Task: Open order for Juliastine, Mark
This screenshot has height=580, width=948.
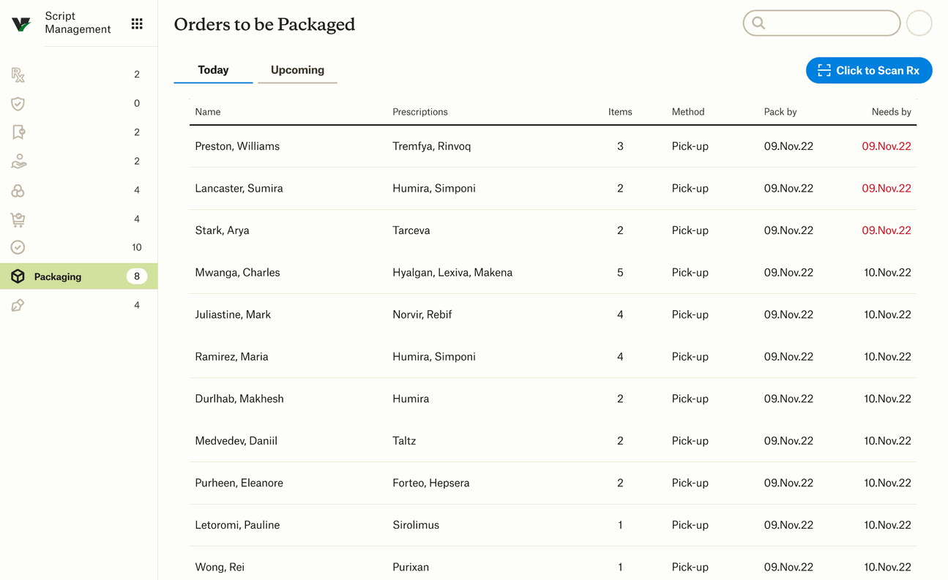Action: pos(553,315)
